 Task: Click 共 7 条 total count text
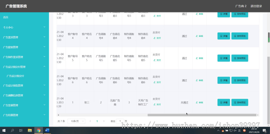(61, 121)
